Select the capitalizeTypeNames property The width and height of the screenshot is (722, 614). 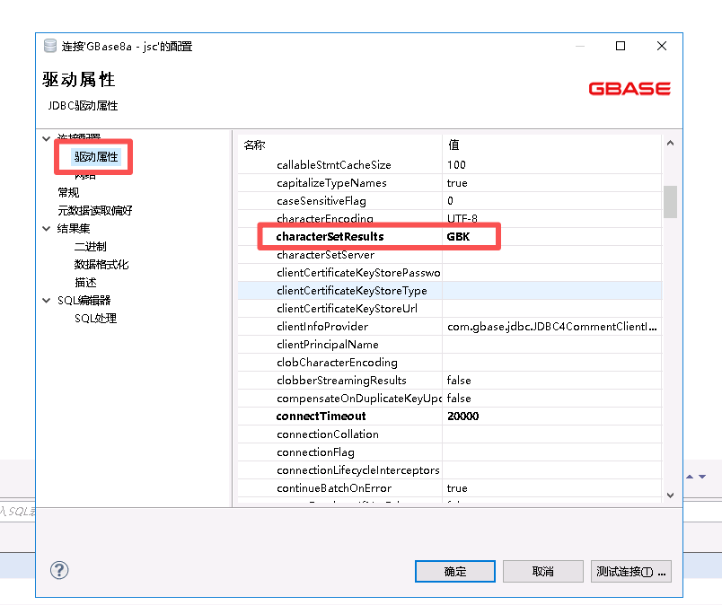click(x=331, y=183)
